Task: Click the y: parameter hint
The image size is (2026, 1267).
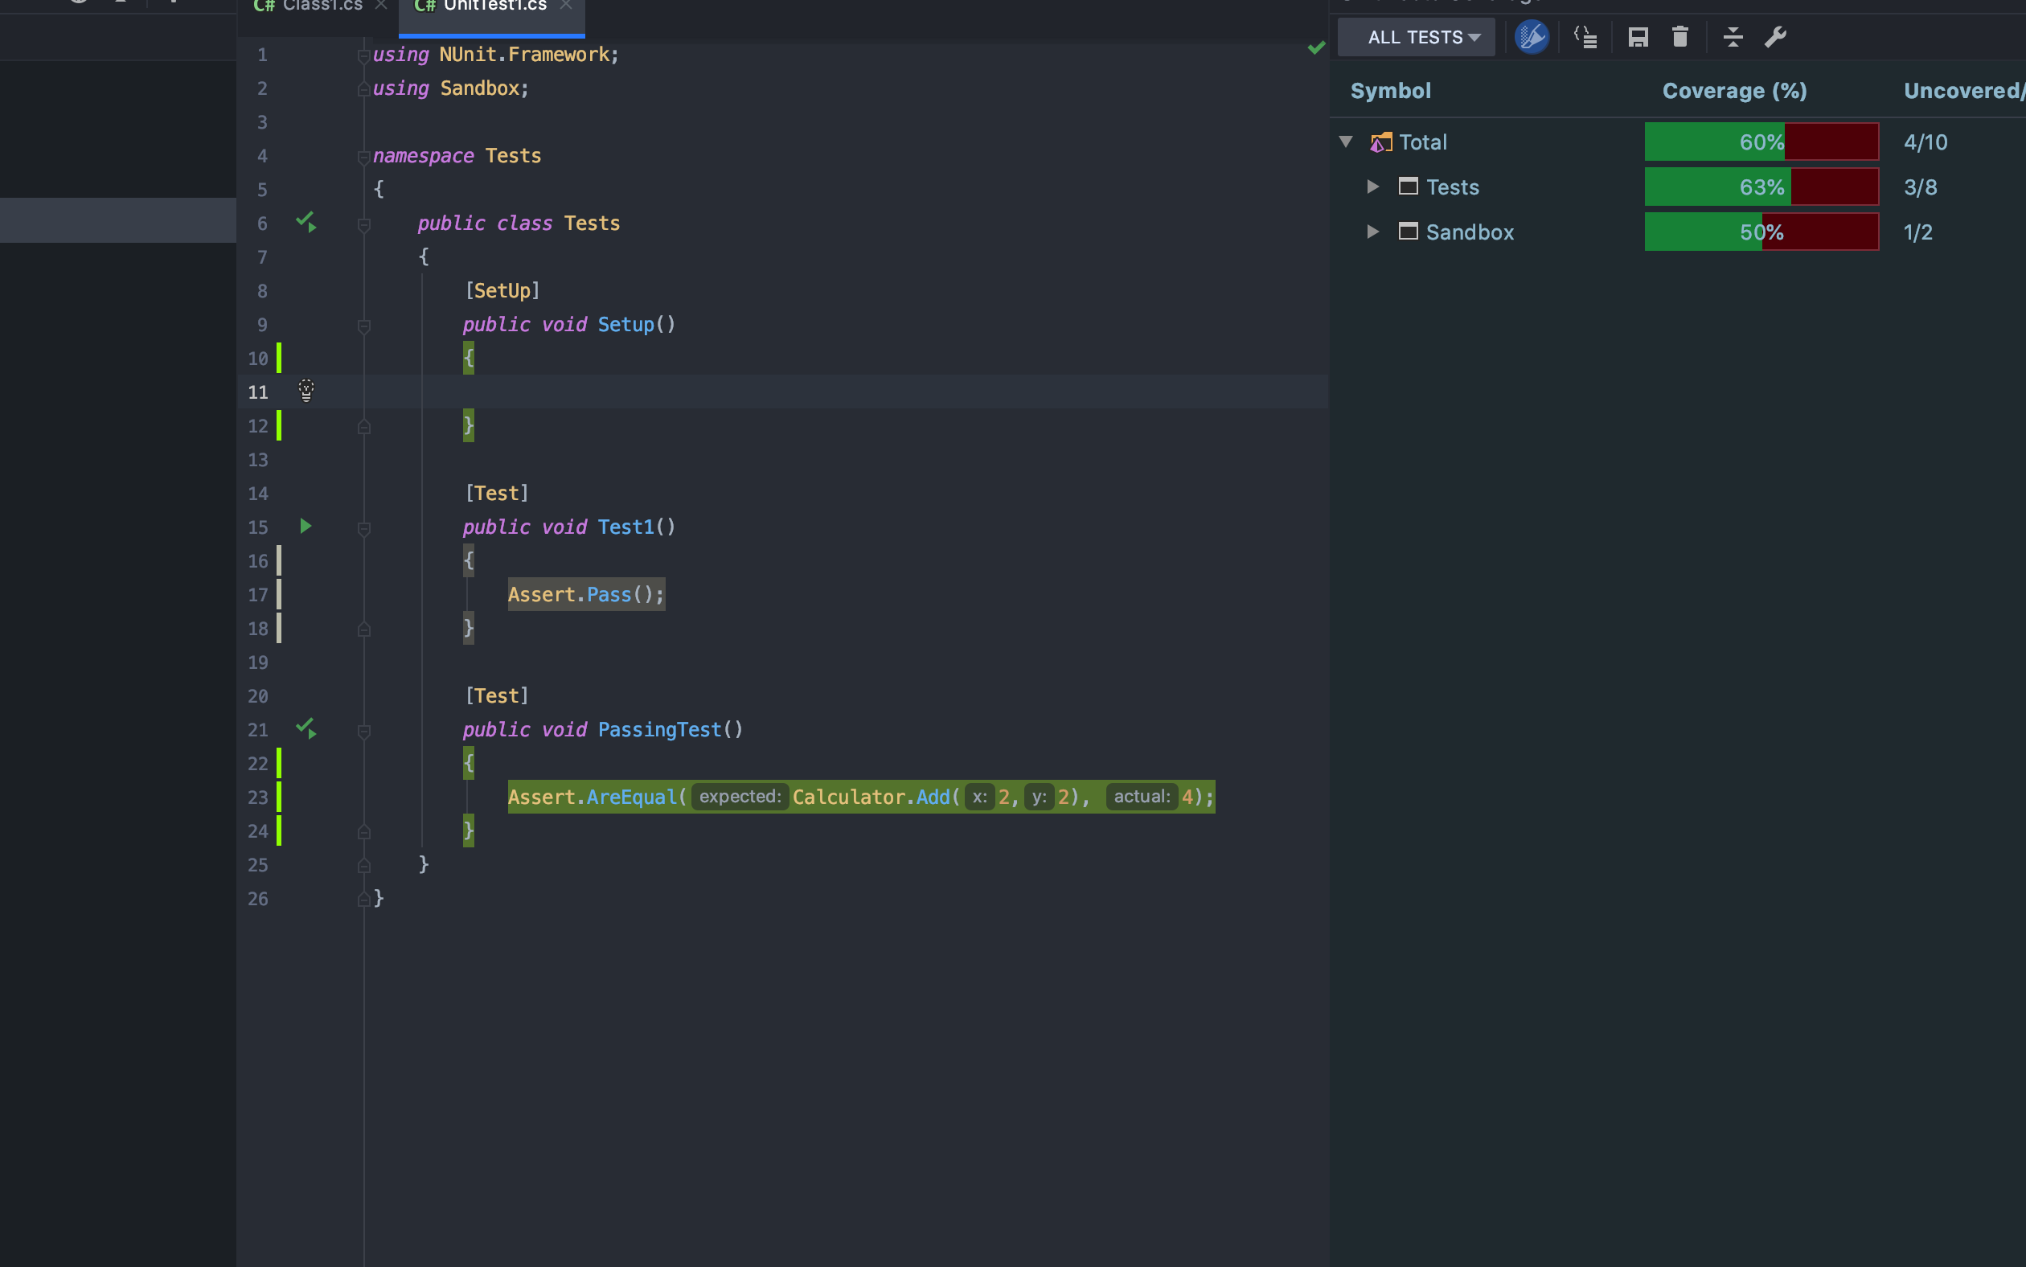Action: pos(1039,796)
